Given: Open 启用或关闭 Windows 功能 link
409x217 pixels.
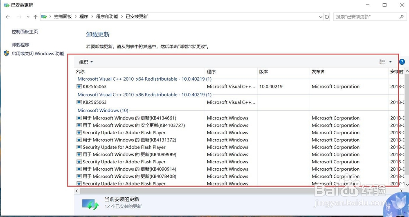Looking at the screenshot, I should (x=38, y=54).
